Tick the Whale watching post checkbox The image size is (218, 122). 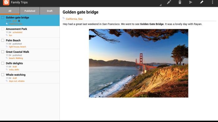point(2,75)
